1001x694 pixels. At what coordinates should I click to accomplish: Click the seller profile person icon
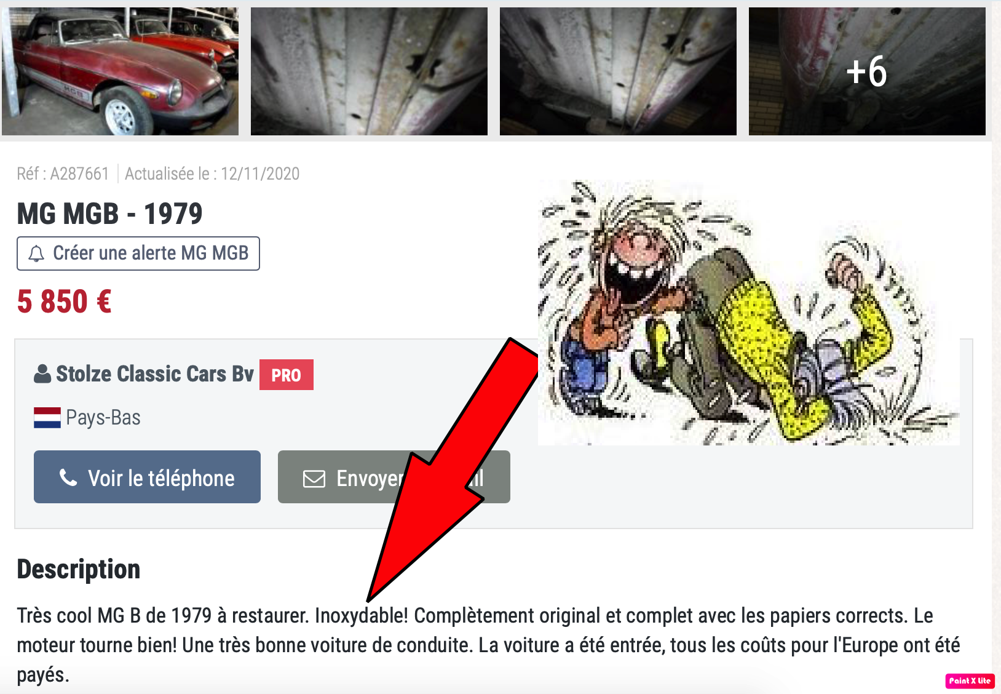pyautogui.click(x=42, y=374)
